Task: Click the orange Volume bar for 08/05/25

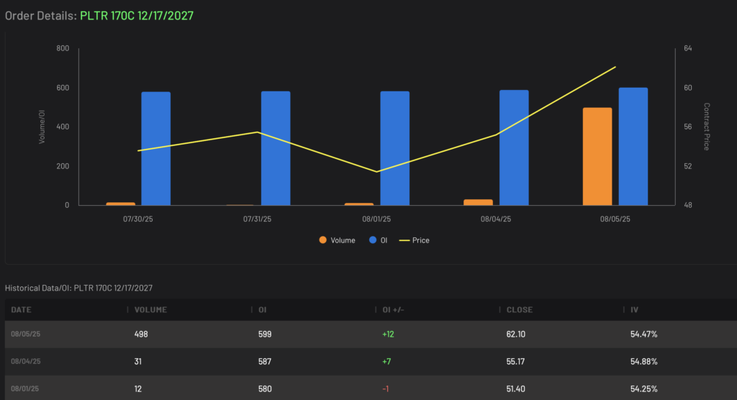Action: [597, 157]
